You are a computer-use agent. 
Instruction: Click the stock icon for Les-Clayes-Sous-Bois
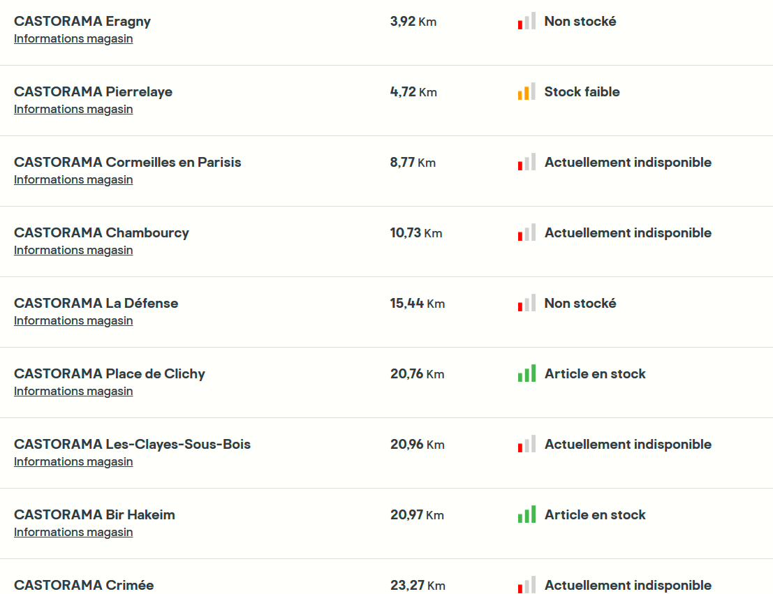[527, 445]
